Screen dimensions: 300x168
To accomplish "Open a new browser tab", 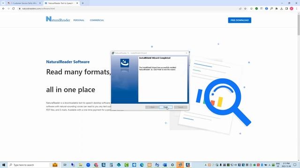I will 82,3.
